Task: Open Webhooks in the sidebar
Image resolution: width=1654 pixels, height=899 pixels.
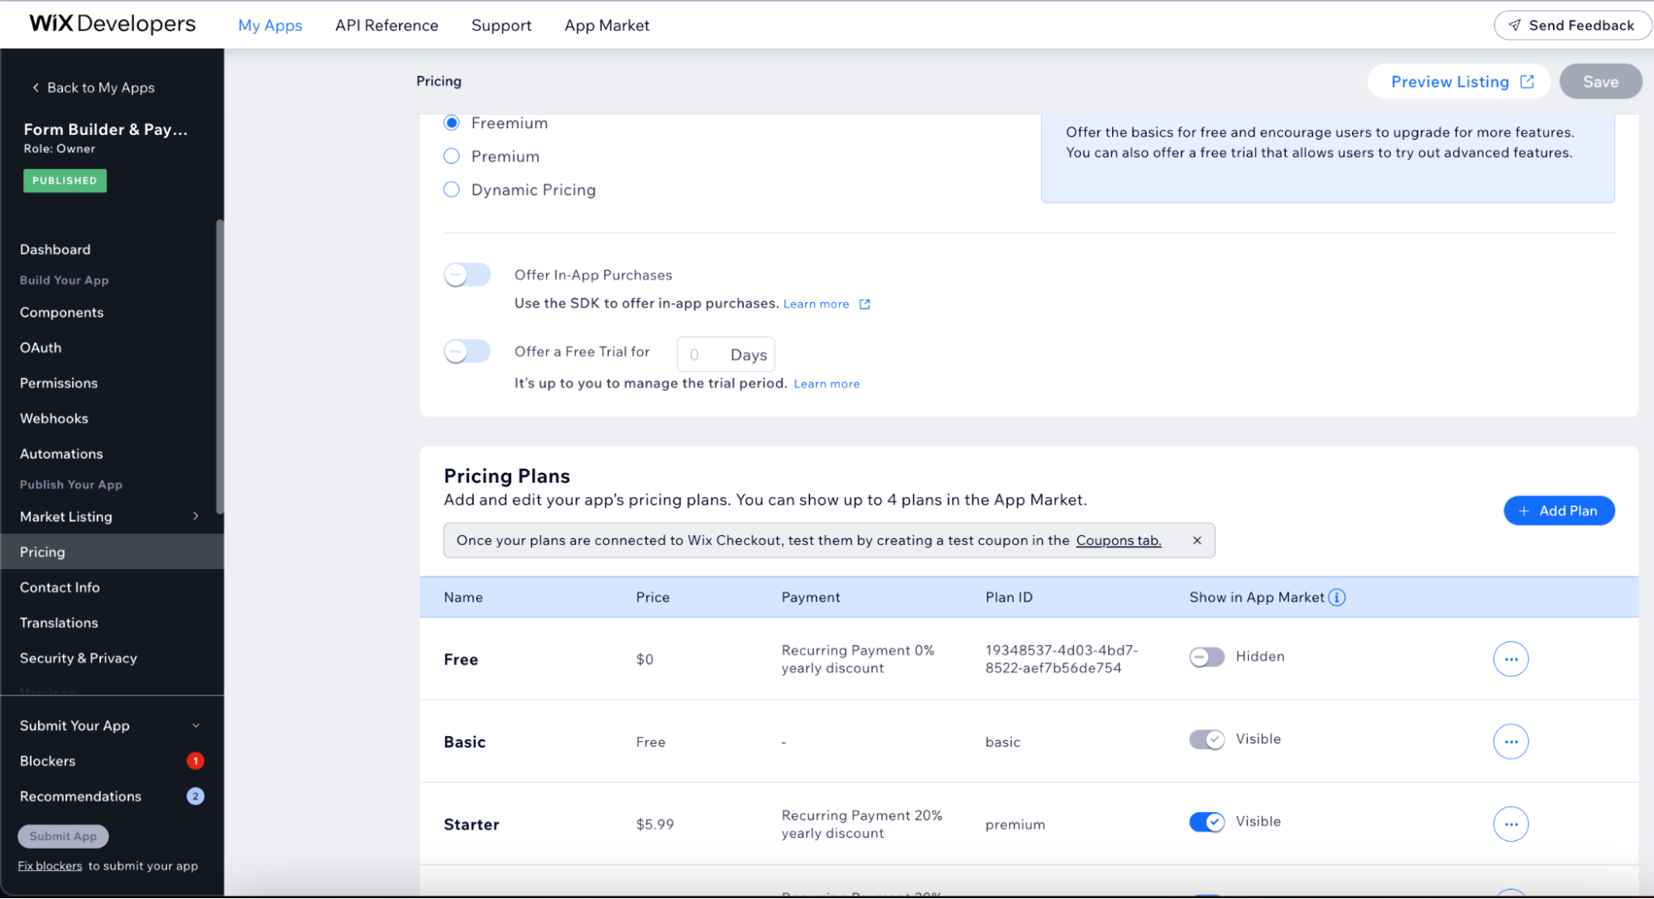Action: click(54, 418)
